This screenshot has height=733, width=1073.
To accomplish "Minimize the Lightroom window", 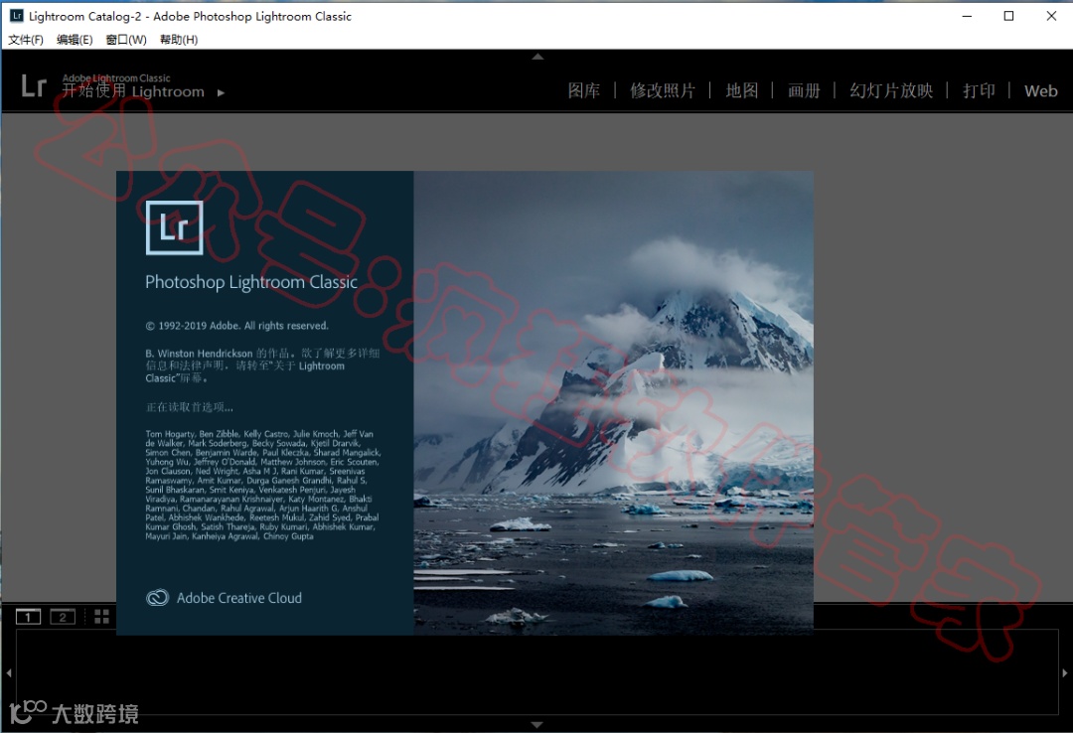I will pyautogui.click(x=967, y=16).
